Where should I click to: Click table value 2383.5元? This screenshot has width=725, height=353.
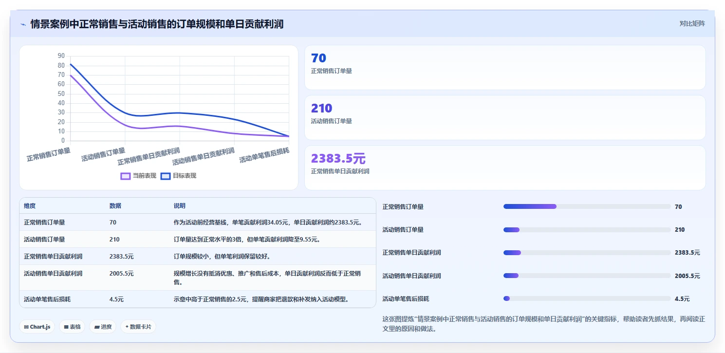coord(122,256)
